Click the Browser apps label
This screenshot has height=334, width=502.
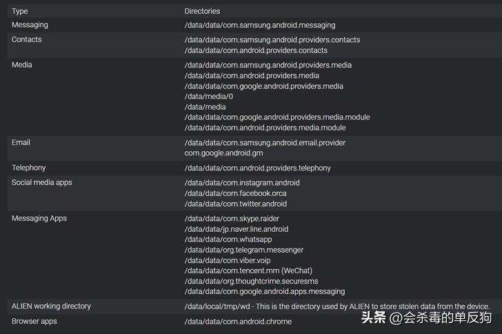pyautogui.click(x=34, y=321)
